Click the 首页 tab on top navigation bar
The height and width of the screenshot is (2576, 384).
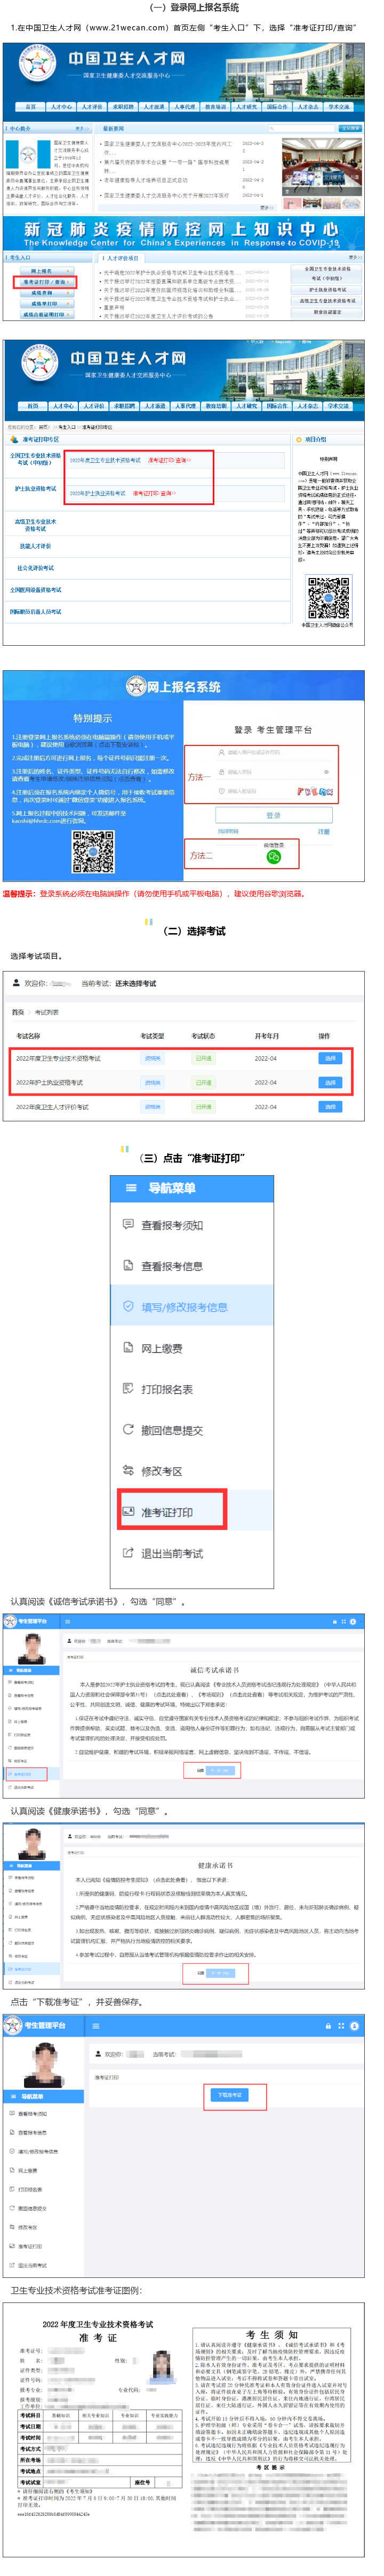[30, 106]
